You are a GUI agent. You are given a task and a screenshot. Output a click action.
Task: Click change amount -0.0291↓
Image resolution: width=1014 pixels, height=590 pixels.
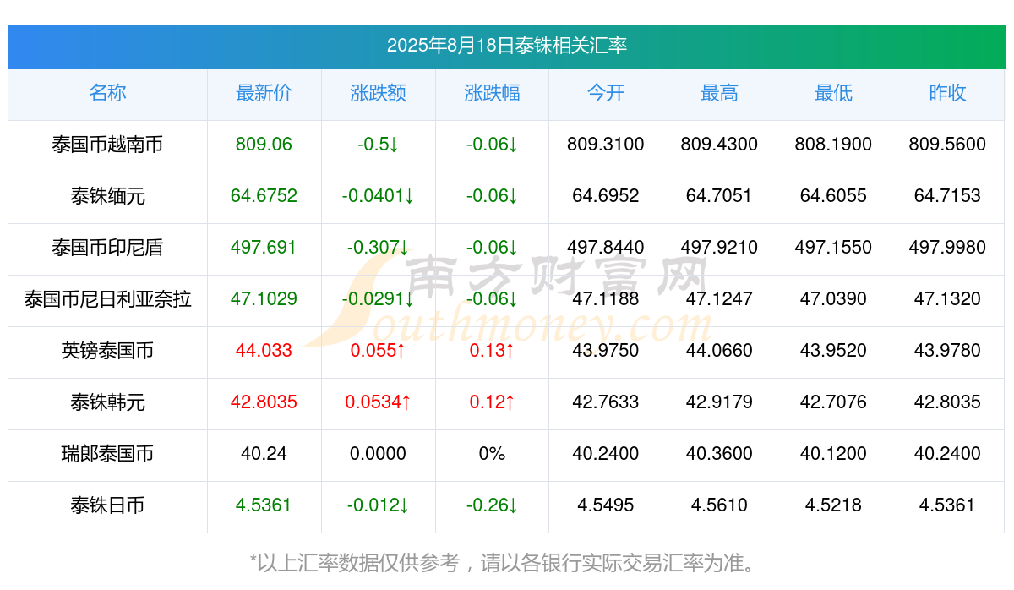(378, 299)
